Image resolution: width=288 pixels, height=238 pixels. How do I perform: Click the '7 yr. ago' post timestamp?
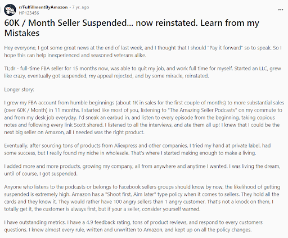[80, 7]
